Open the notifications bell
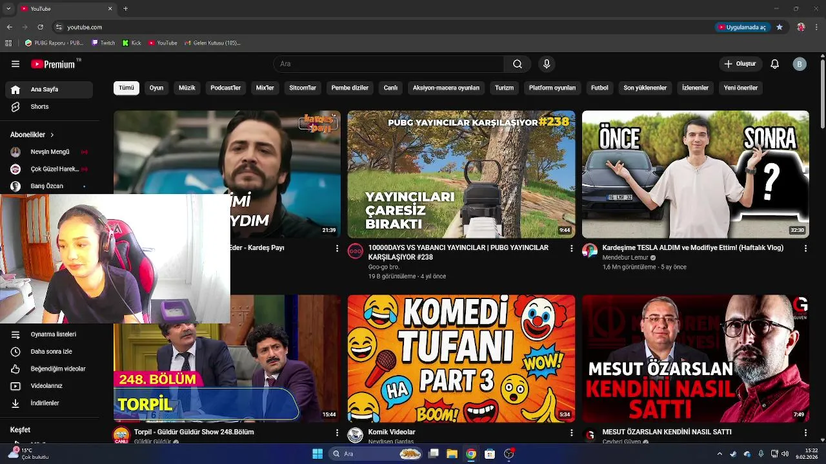The height and width of the screenshot is (464, 826). pyautogui.click(x=775, y=64)
